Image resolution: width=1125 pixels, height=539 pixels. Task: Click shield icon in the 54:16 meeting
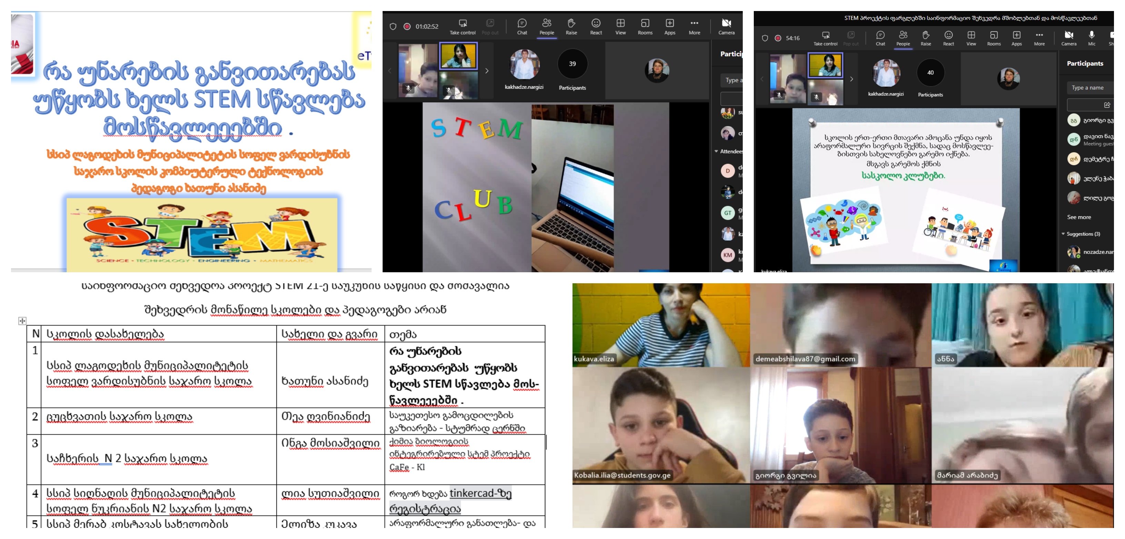[x=765, y=38]
